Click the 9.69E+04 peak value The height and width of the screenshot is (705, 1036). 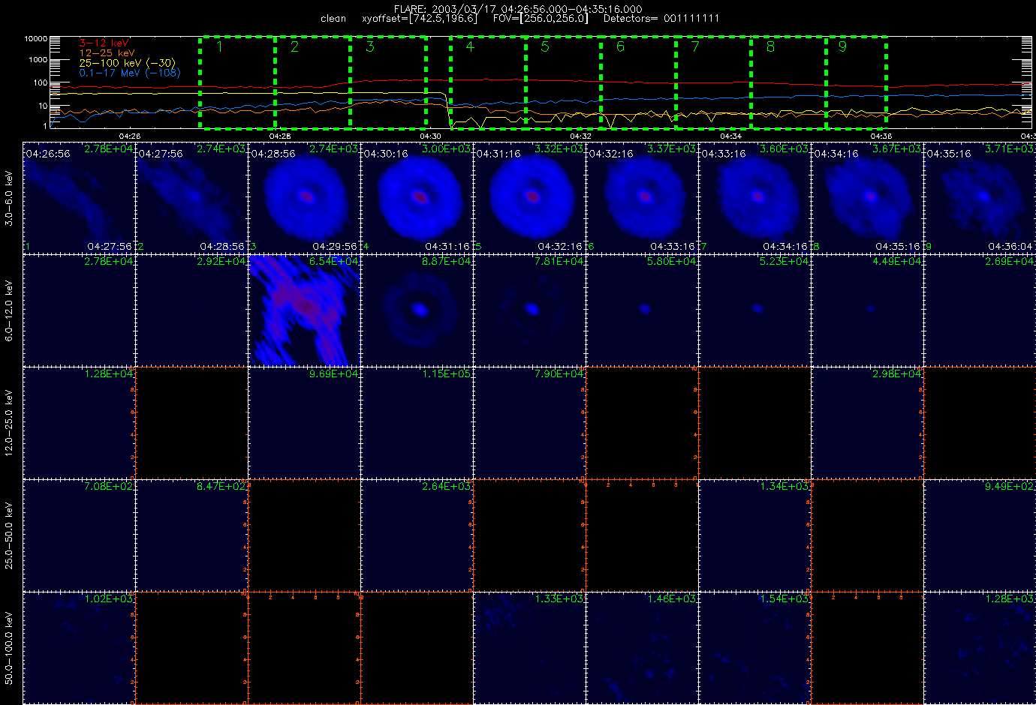334,373
